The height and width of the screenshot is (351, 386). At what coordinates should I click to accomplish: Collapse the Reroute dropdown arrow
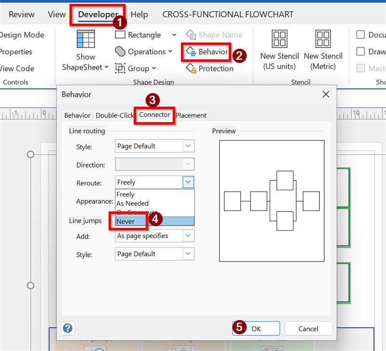(x=188, y=182)
